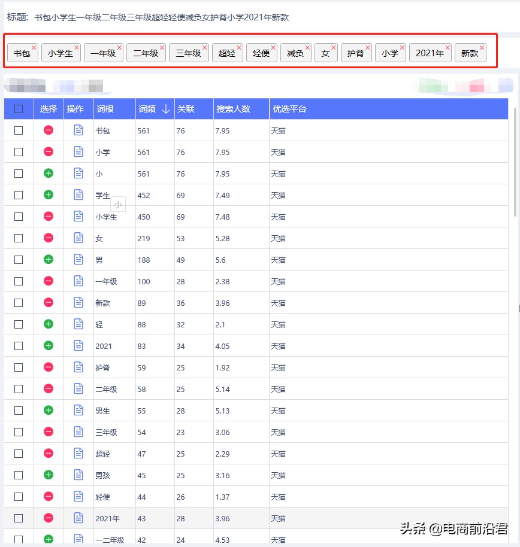This screenshot has height=547, width=520.
Task: Select the 三年级 keyword tag
Action: 189,53
